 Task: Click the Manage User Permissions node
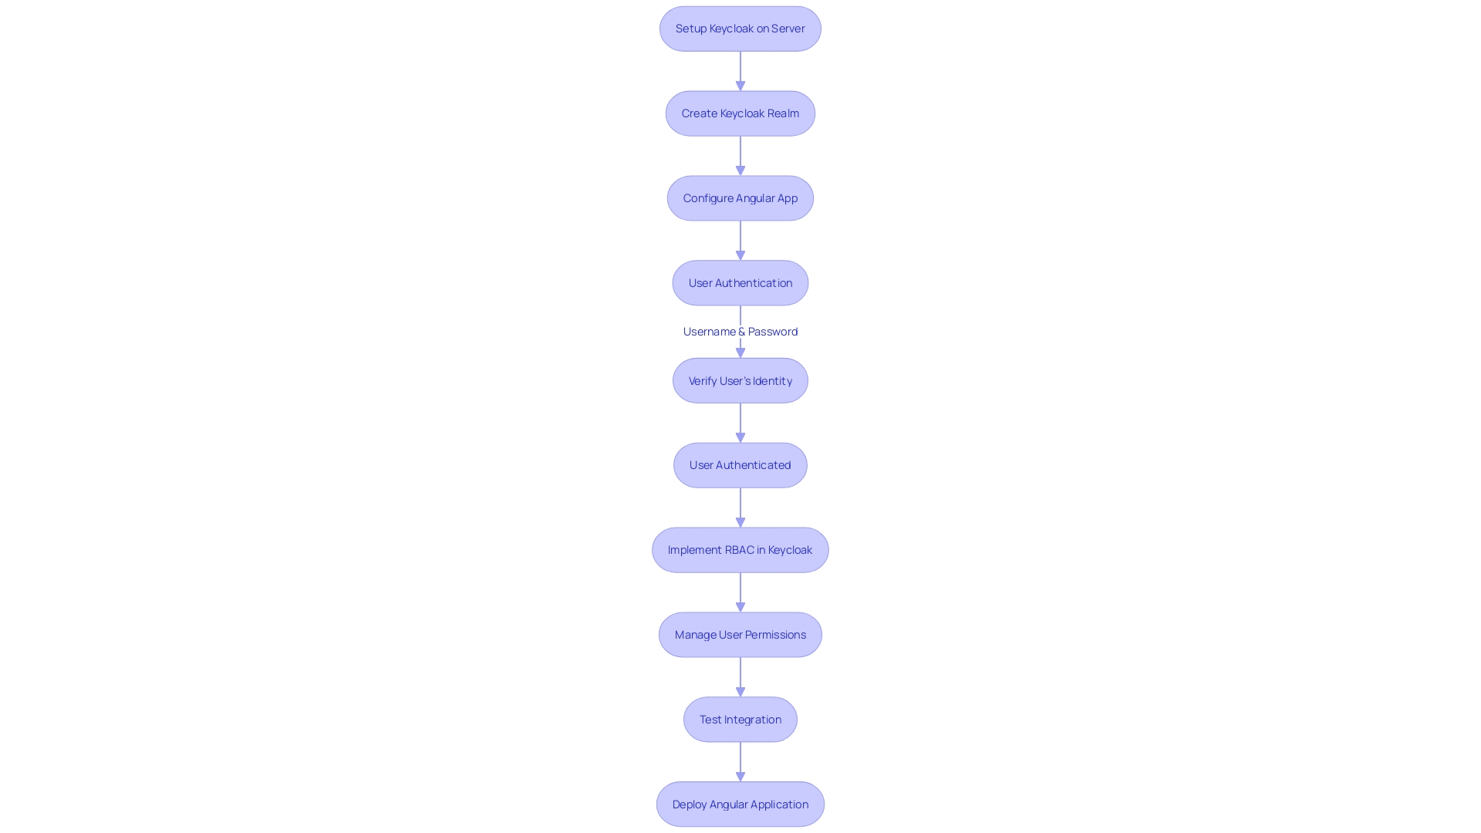click(x=740, y=634)
